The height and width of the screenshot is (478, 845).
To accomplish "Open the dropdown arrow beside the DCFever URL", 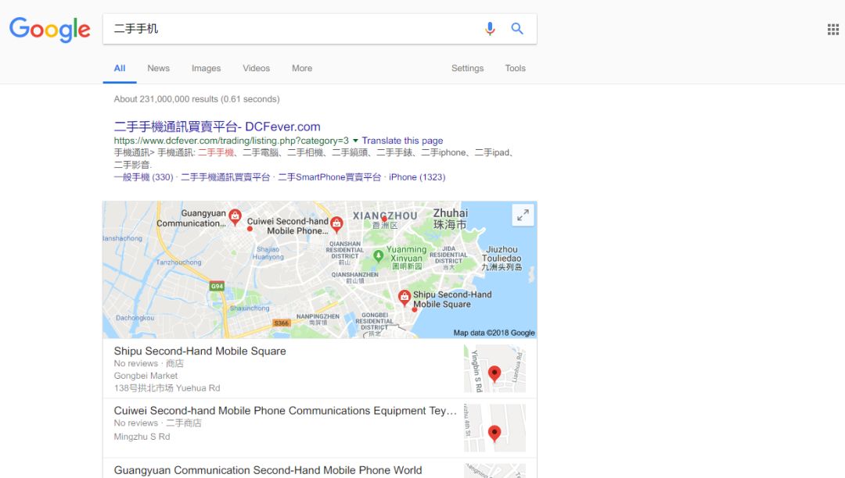I will [x=355, y=141].
